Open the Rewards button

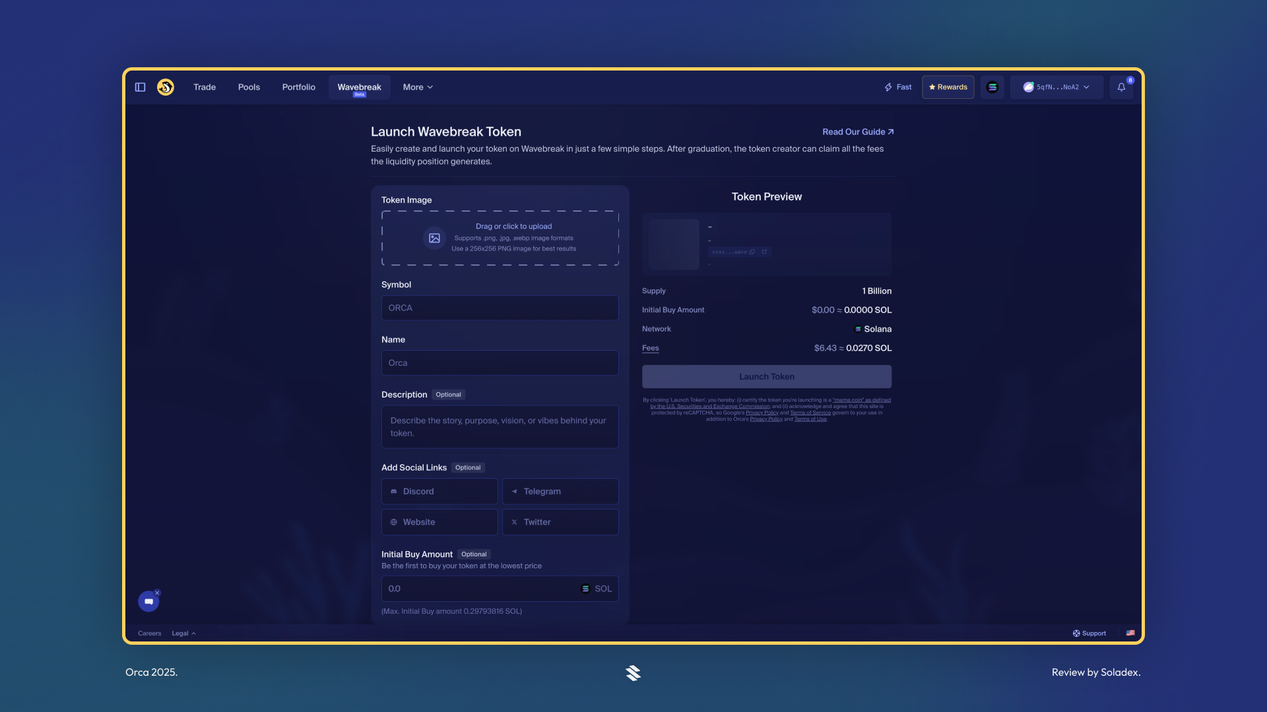(948, 87)
